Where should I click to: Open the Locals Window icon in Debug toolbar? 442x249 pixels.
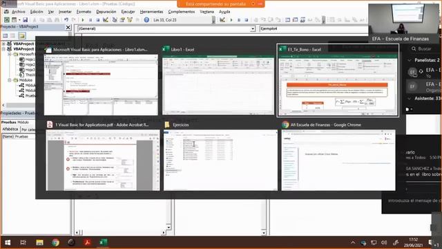click(x=287, y=20)
